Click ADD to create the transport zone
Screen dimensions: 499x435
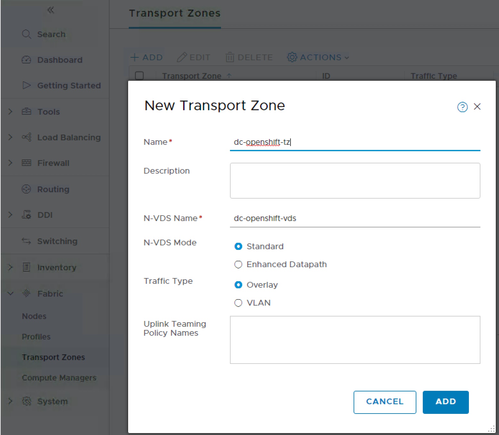tap(446, 402)
